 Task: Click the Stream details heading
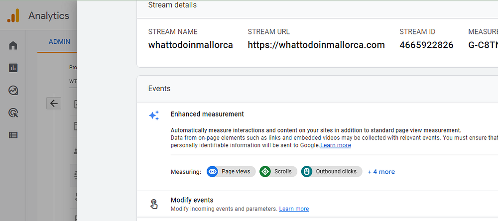tap(172, 5)
